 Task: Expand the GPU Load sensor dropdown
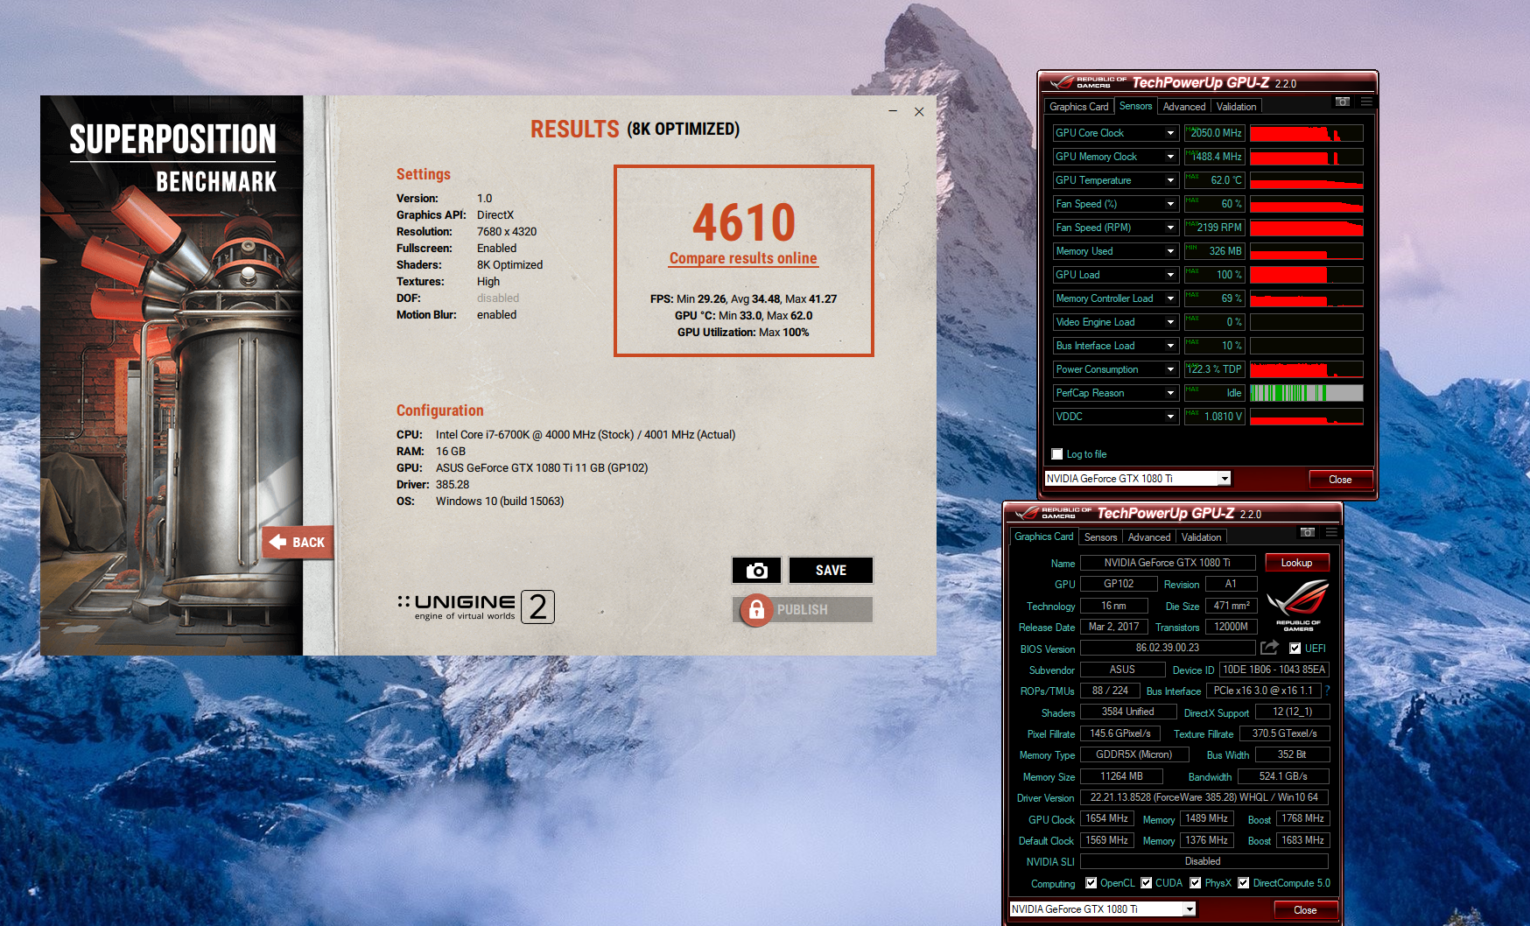[1170, 275]
